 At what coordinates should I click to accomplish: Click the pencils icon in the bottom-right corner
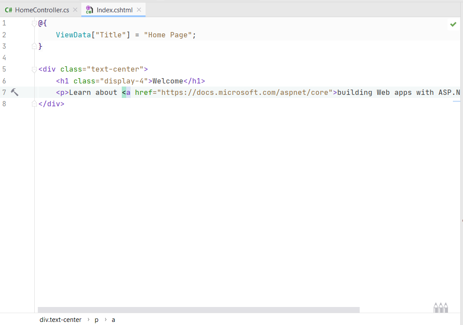[x=441, y=307]
